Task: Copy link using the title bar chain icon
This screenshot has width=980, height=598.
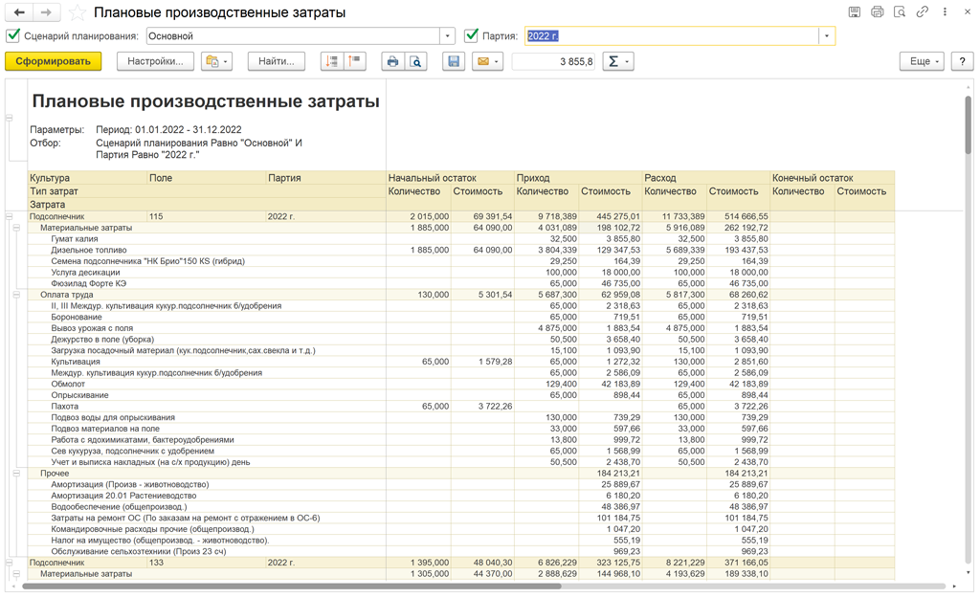Action: (923, 12)
